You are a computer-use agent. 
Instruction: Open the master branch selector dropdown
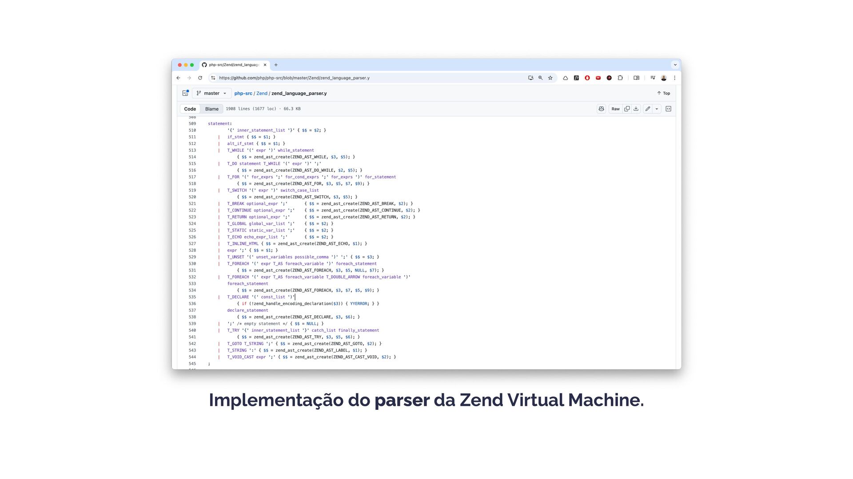pos(211,93)
